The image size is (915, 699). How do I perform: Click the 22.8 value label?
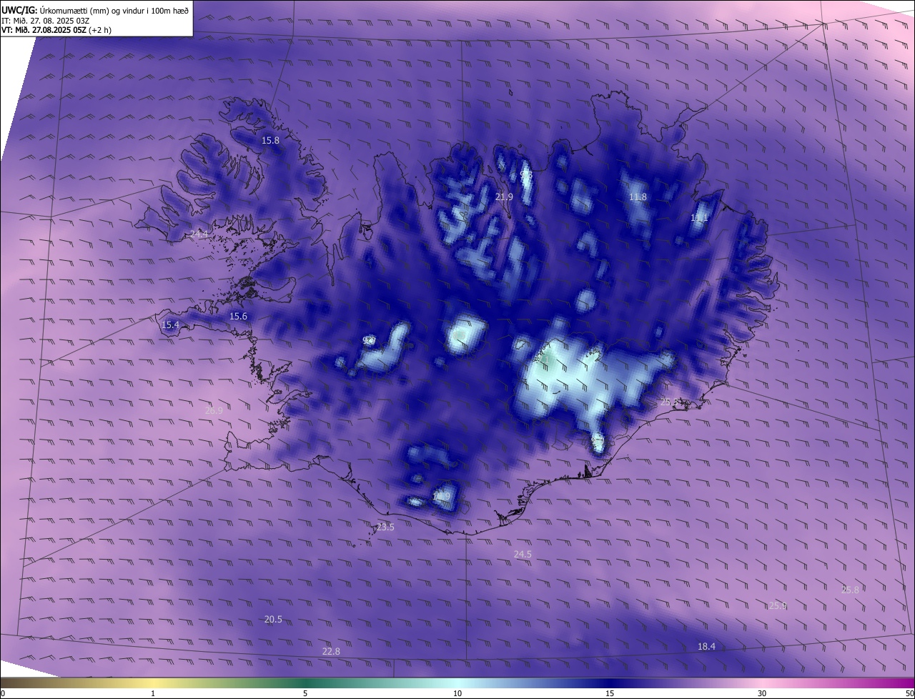[x=331, y=651]
